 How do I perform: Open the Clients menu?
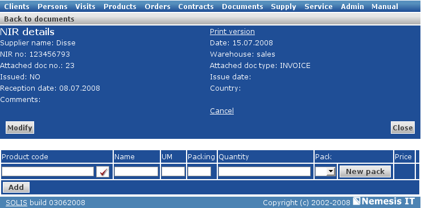16,7
